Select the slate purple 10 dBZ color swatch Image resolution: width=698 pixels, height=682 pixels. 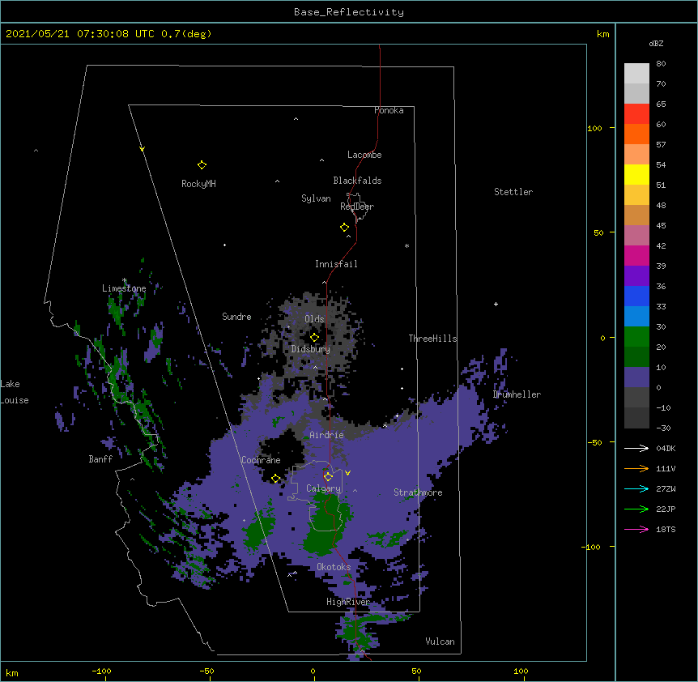click(x=636, y=377)
